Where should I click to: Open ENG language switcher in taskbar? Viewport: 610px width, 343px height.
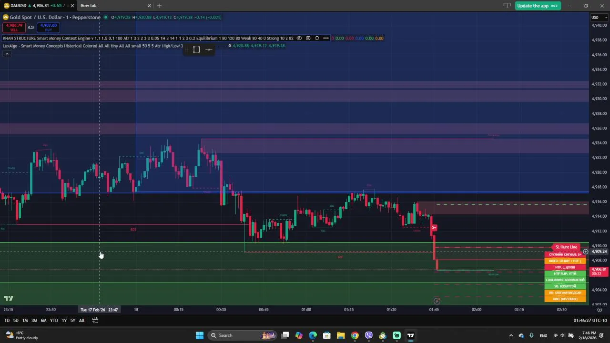pos(543,336)
